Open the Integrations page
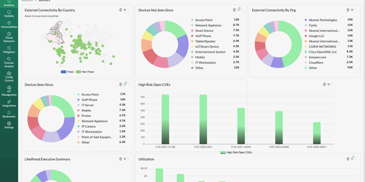The height and width of the screenshot is (182, 365). pos(9,104)
